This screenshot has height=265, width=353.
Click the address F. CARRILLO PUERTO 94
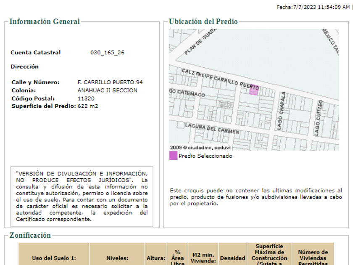coord(110,82)
